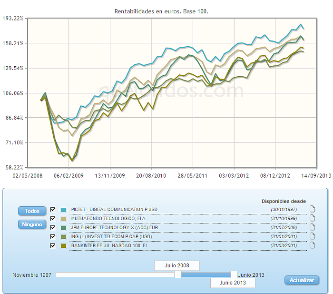This screenshot has width=333, height=294.
Task: Click the date (31/03/2001) in BANKINTER row
Action: click(x=284, y=246)
